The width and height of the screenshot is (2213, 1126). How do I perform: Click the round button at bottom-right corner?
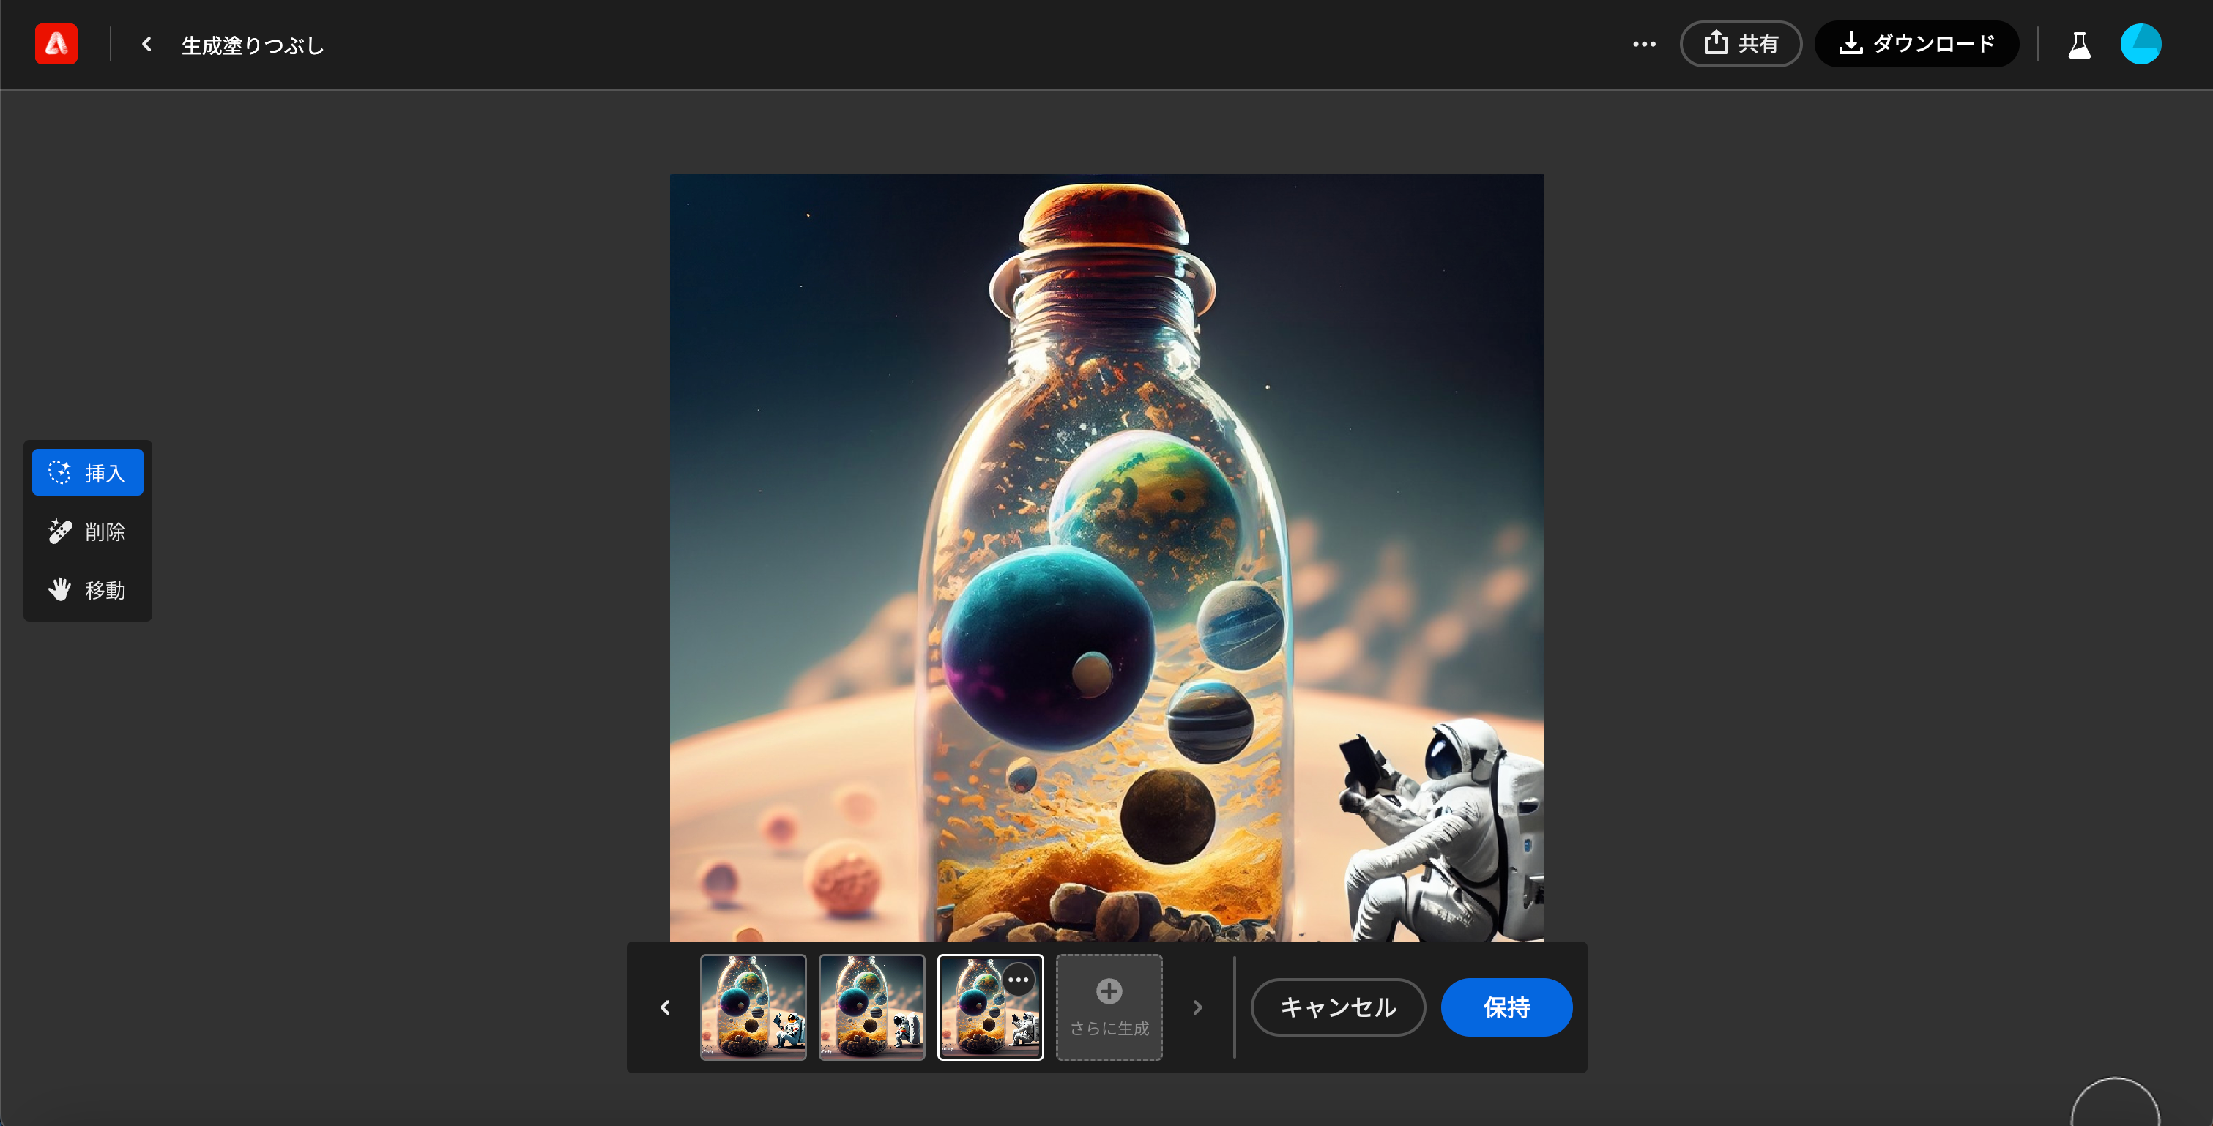(x=2115, y=1108)
